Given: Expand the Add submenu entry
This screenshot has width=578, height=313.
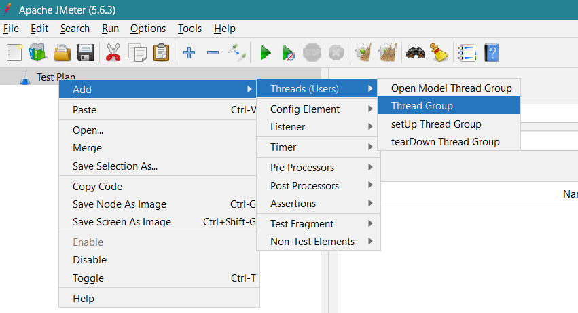Looking at the screenshot, I should (158, 89).
